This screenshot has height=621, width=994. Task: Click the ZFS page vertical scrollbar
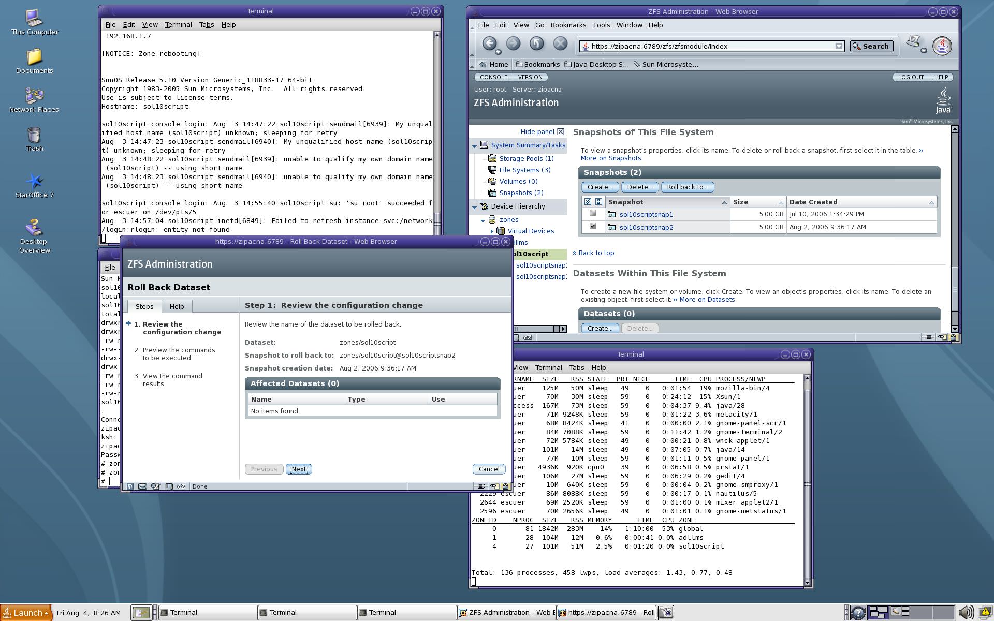[x=955, y=228]
